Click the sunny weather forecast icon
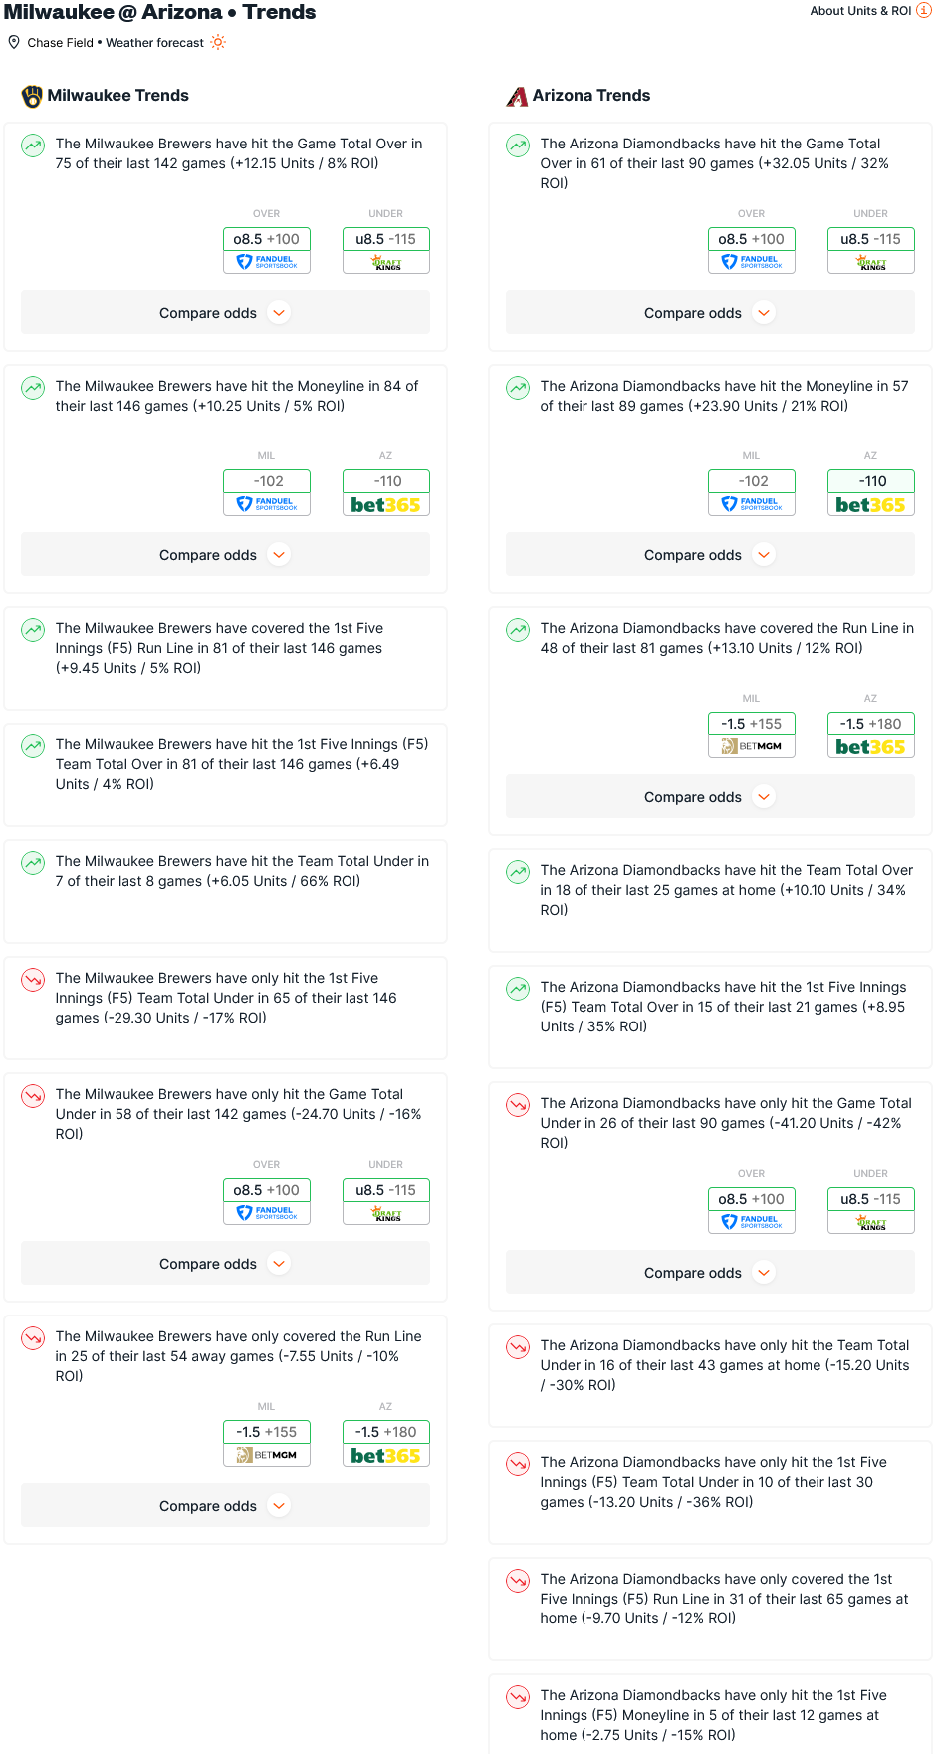This screenshot has width=935, height=1754. 218,42
